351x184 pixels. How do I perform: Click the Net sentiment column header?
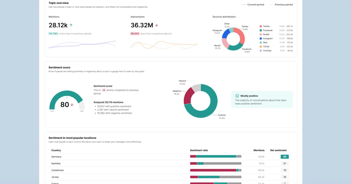[x=278, y=150]
